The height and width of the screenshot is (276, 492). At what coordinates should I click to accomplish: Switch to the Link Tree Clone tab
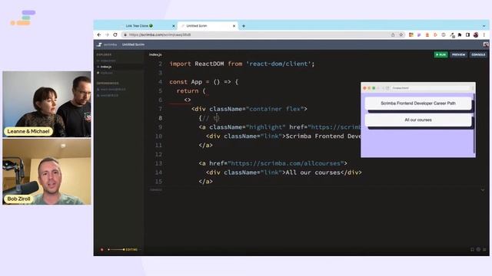pos(139,26)
